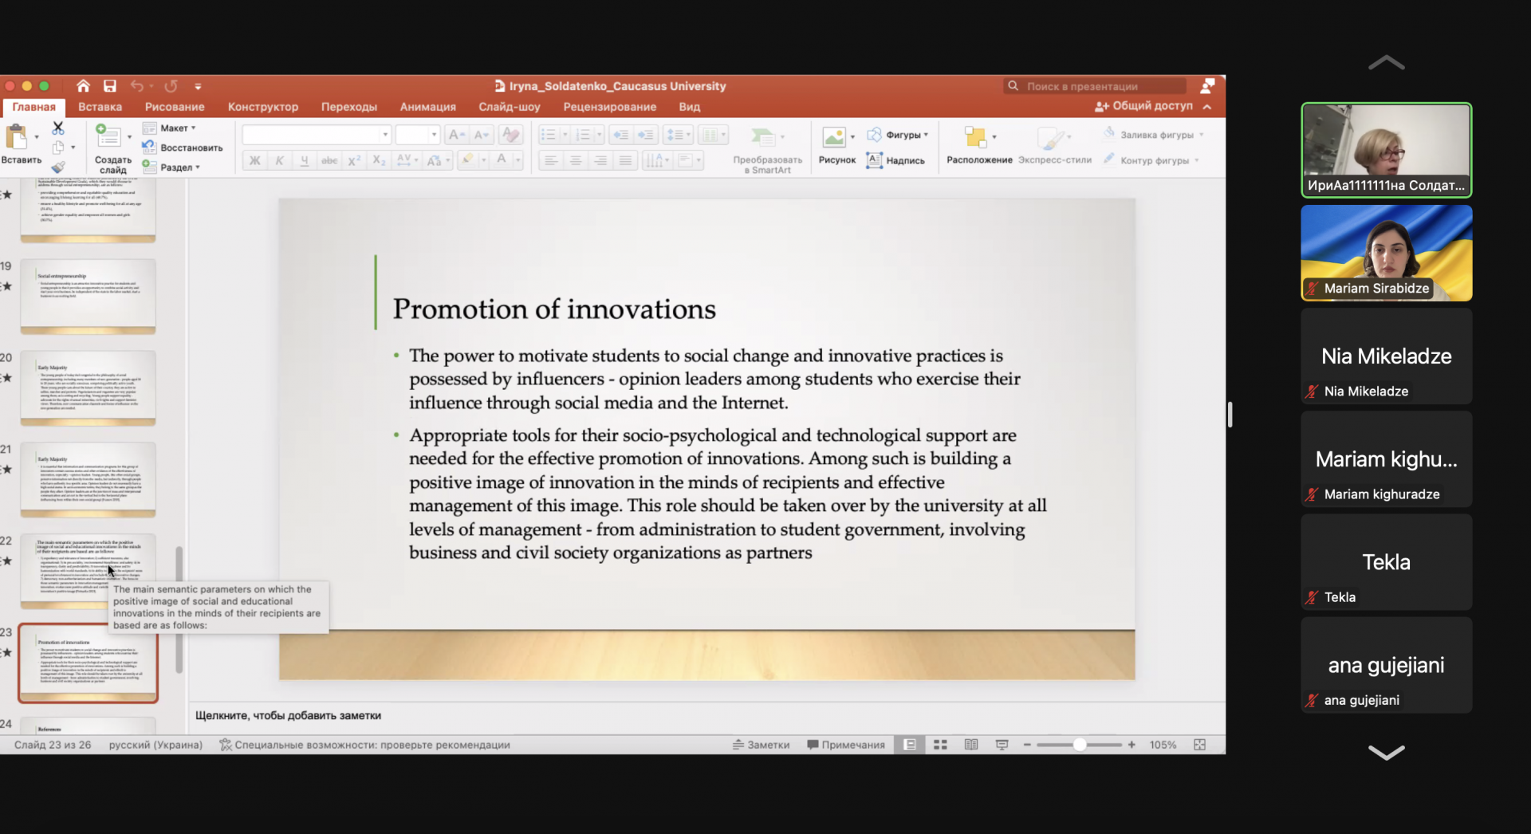Click accessibility recommendations in status bar
1531x834 pixels.
[364, 745]
